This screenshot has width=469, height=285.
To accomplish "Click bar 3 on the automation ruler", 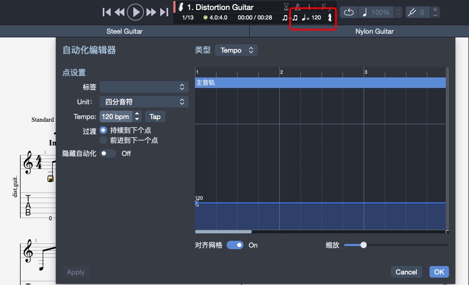I will (x=366, y=72).
